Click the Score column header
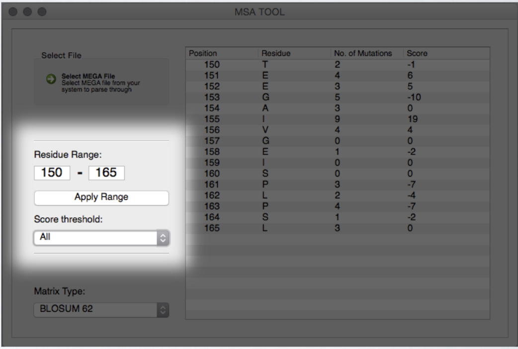This screenshot has height=349, width=518. pos(446,53)
